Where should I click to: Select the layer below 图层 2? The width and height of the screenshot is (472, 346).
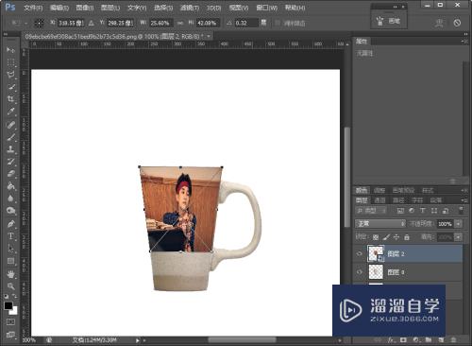pyautogui.click(x=409, y=272)
